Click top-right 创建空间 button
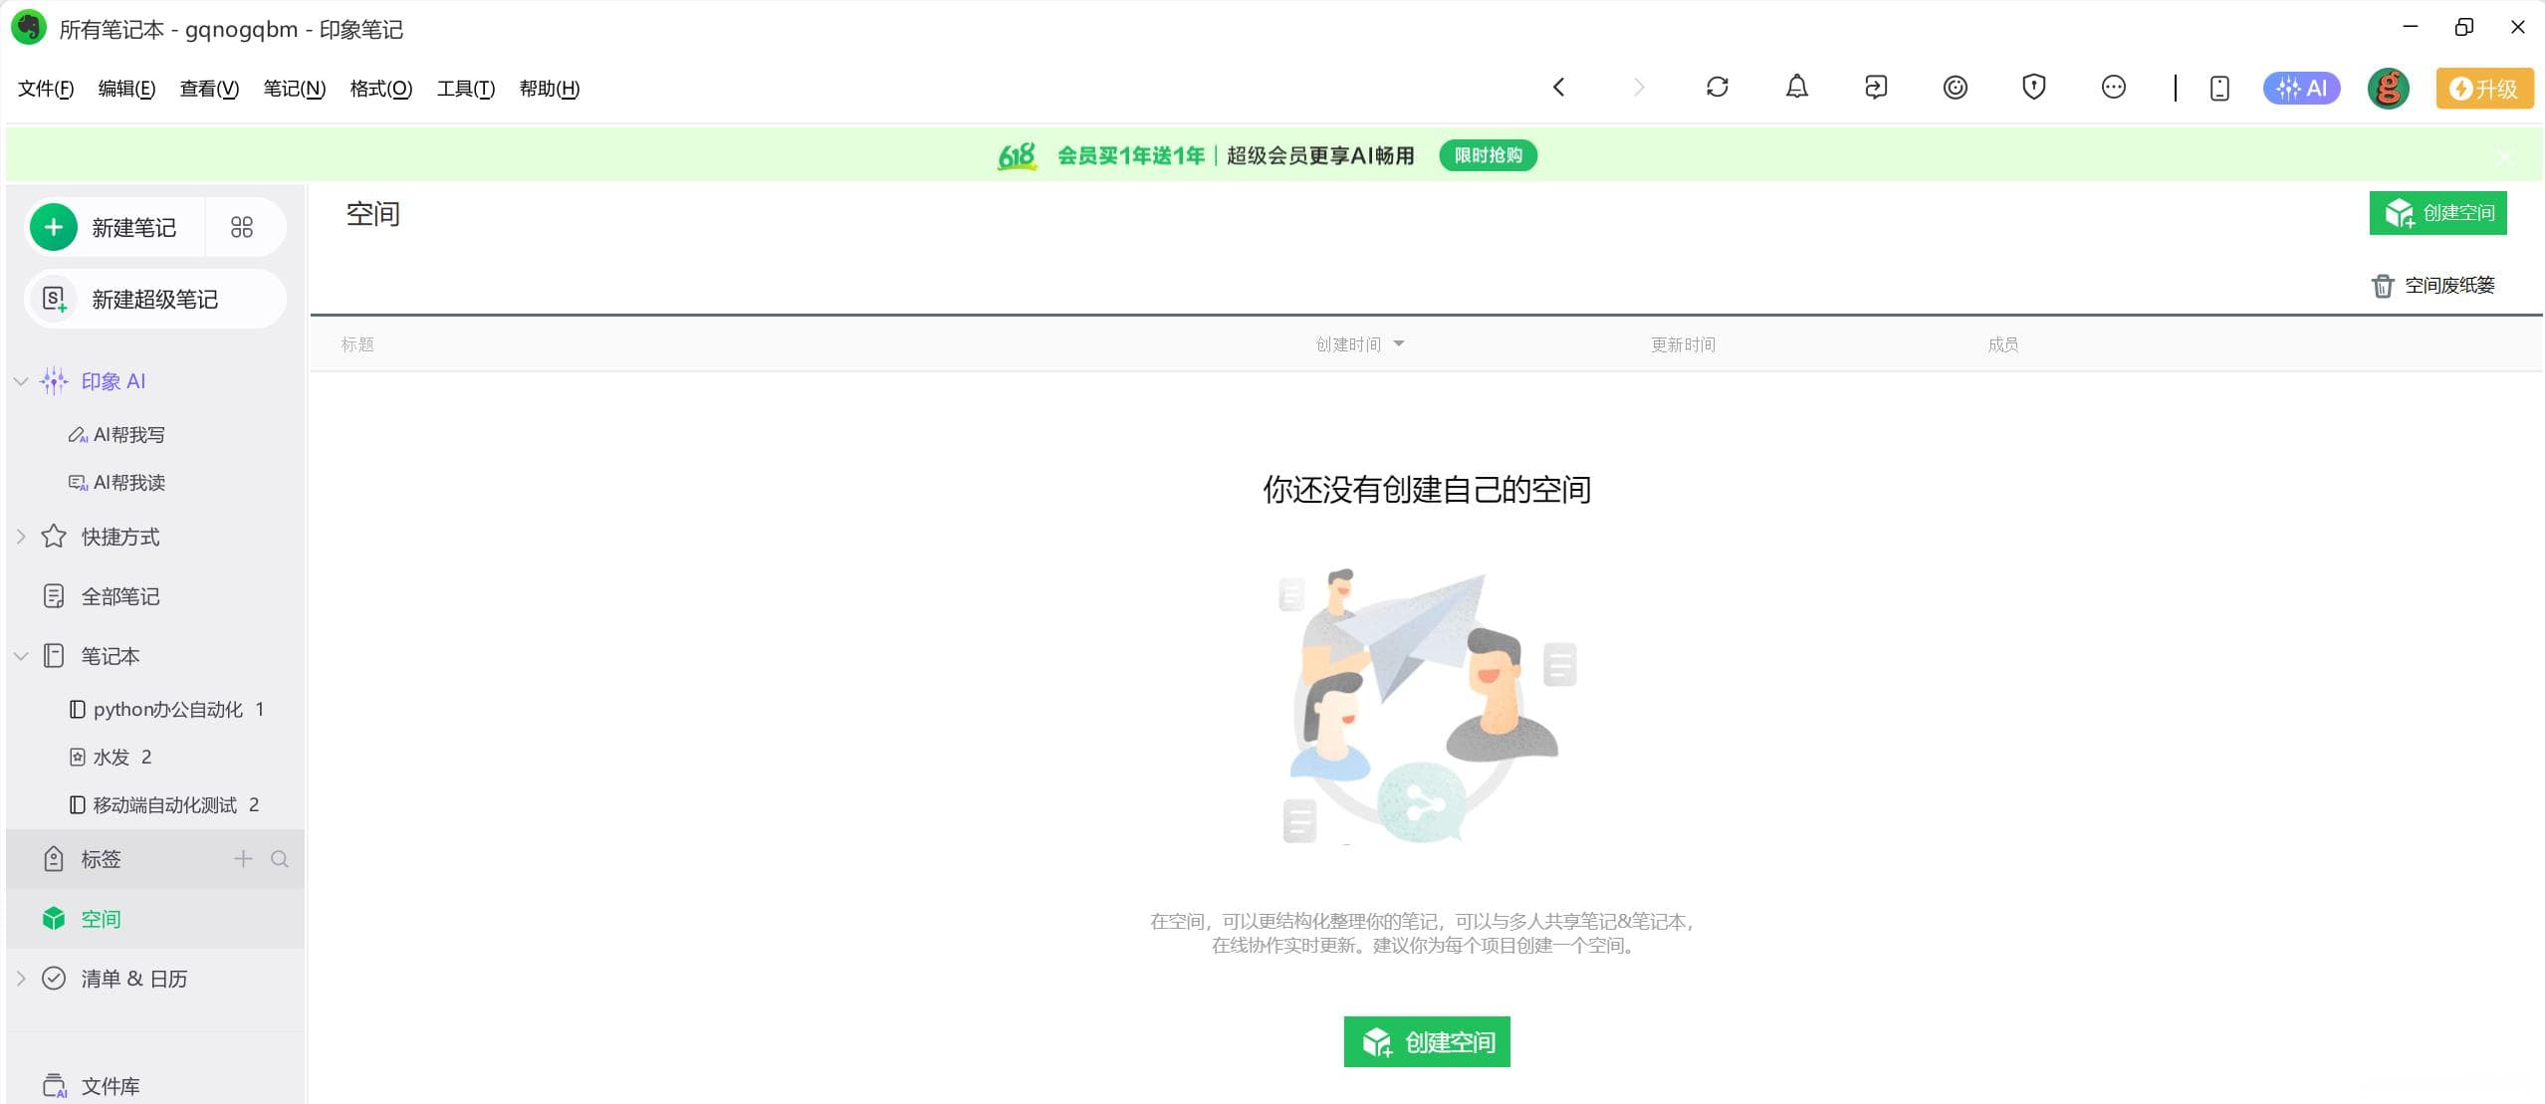 [2437, 213]
